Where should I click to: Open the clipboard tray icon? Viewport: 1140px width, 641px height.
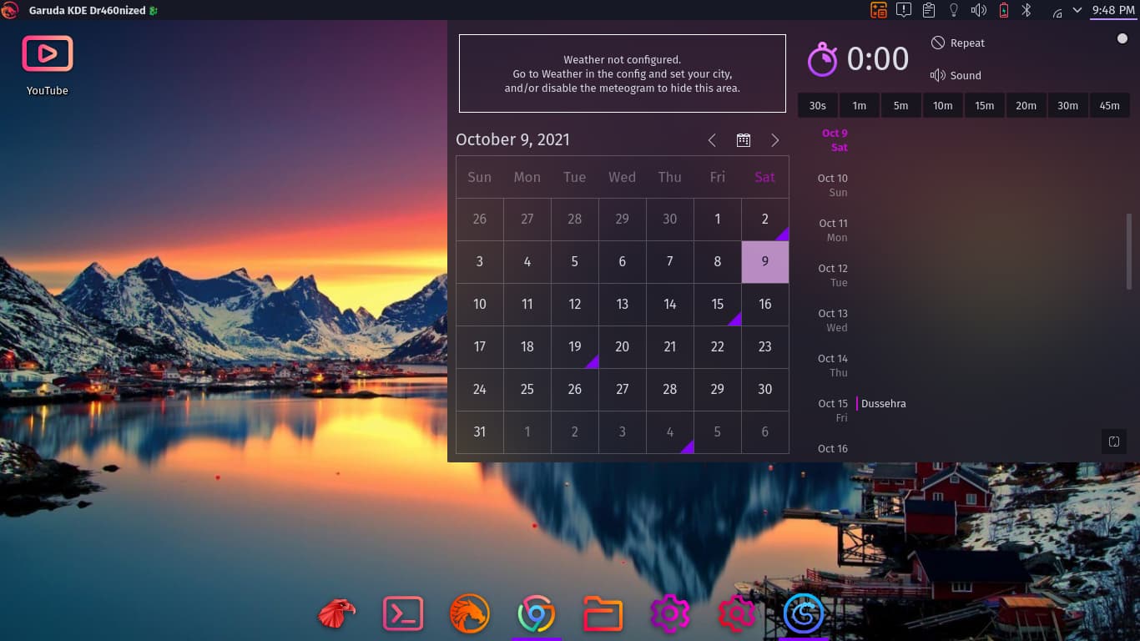pyautogui.click(x=929, y=10)
